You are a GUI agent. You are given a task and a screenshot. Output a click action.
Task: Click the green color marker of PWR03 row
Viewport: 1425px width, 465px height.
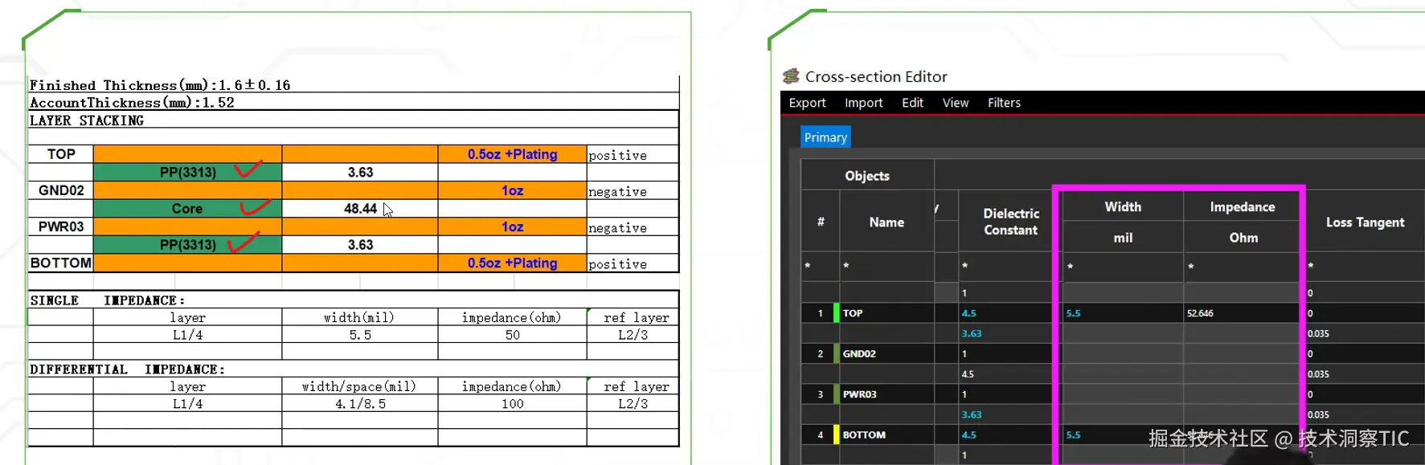click(836, 394)
